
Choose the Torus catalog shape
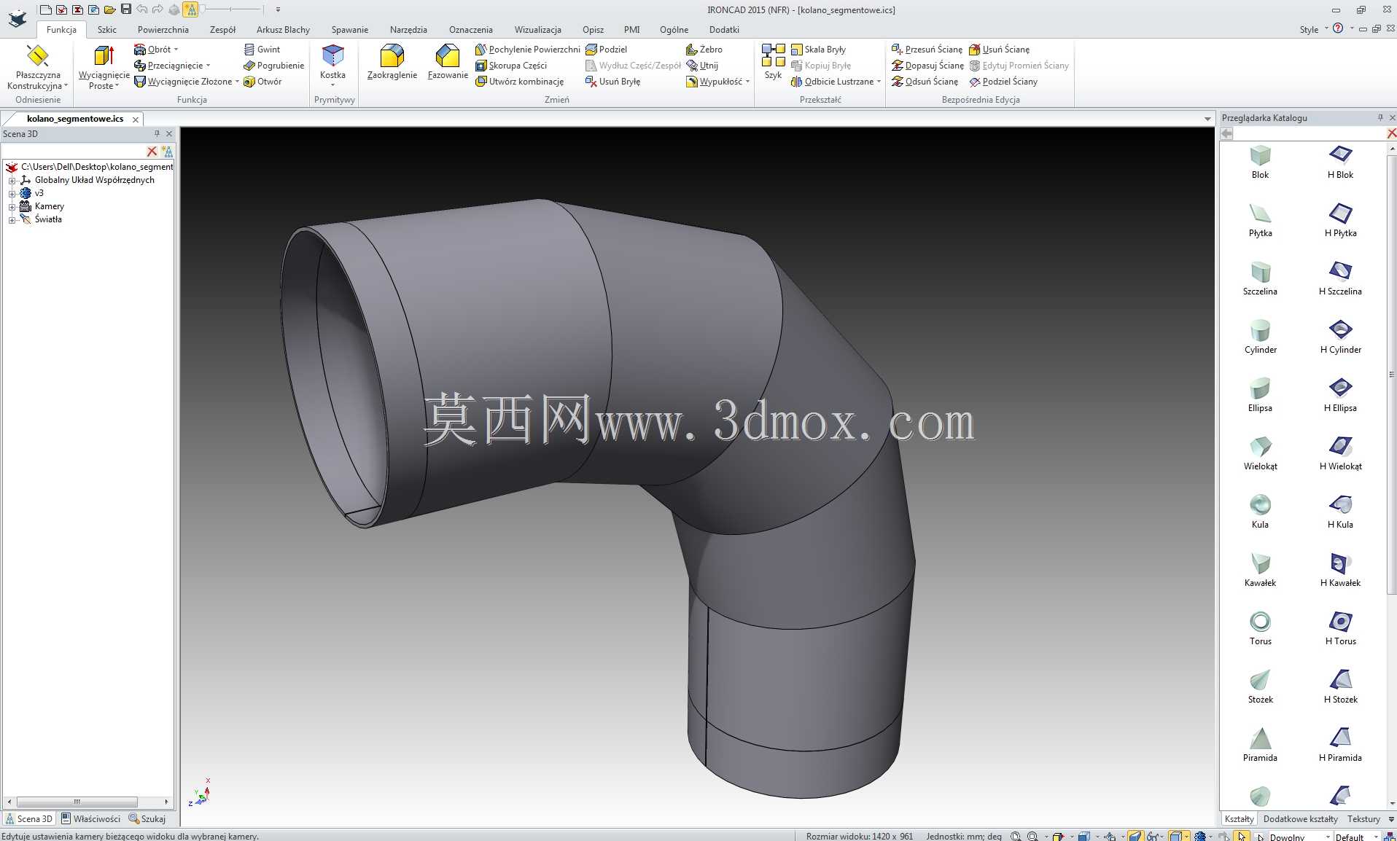[x=1260, y=627]
